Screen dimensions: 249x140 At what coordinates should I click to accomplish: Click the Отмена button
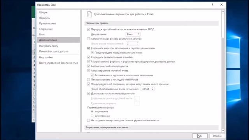point(217,136)
